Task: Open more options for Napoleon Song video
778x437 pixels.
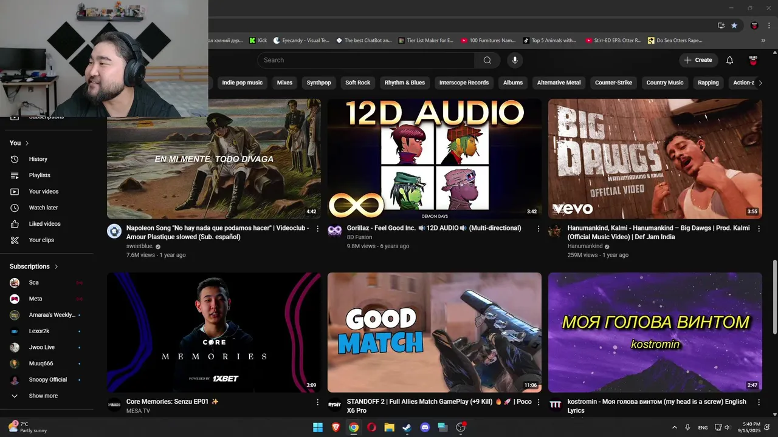Action: pyautogui.click(x=317, y=229)
